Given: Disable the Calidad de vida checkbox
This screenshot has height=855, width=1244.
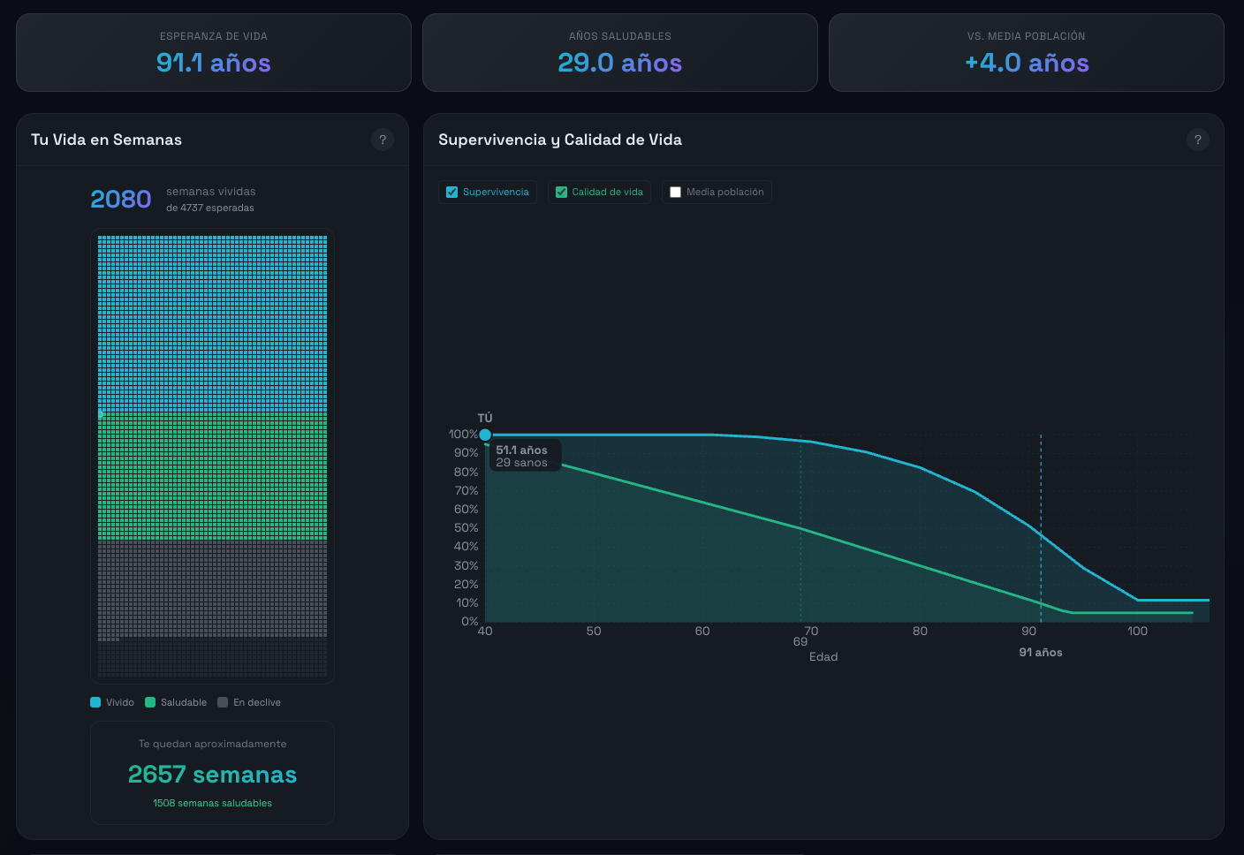Looking at the screenshot, I should pos(561,193).
